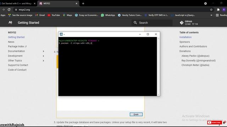This screenshot has width=227, height=127.
Task: Open Christoph Reiter (@lazka) entry
Action: pyautogui.click(x=195, y=65)
